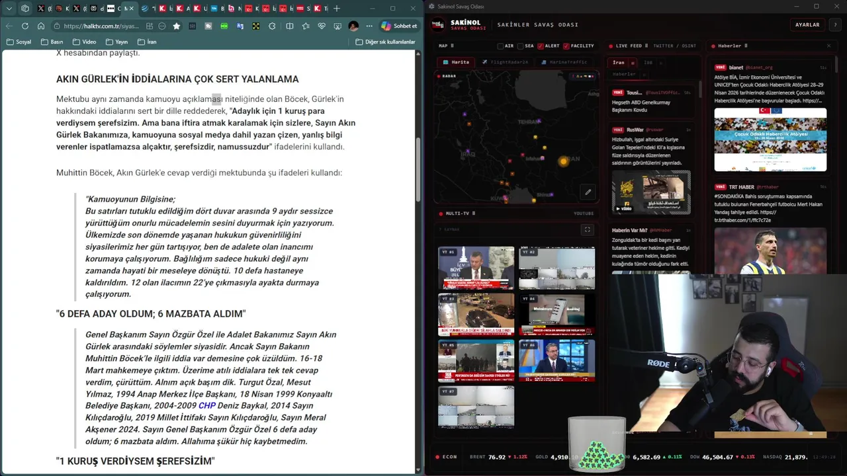Screen dimensions: 847x476
Task: Expand the browser tab list chevron
Action: 9,9
